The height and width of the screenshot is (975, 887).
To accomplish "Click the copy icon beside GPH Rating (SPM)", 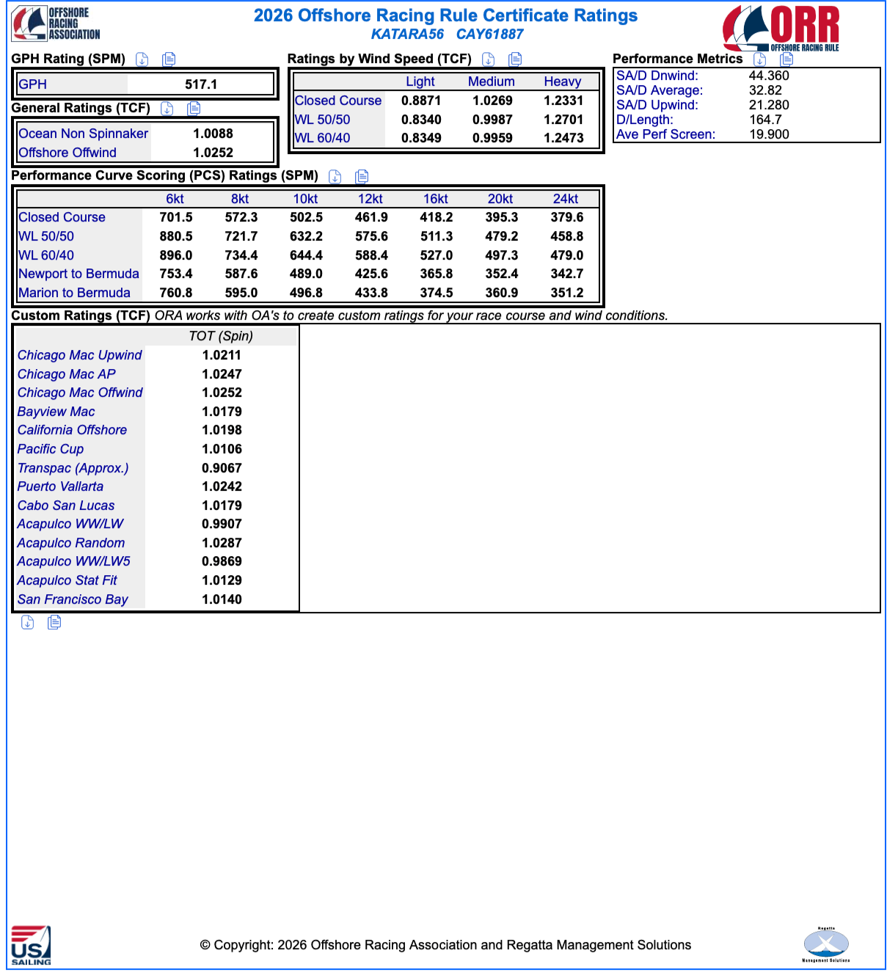I will pyautogui.click(x=169, y=59).
